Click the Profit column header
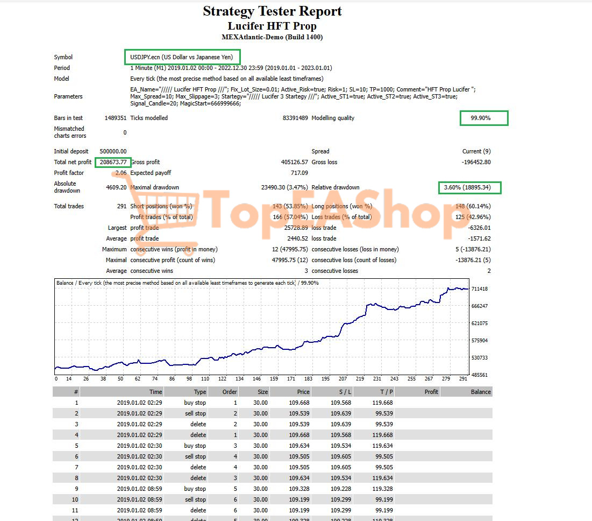Image resolution: width=592 pixels, height=521 pixels. click(431, 392)
